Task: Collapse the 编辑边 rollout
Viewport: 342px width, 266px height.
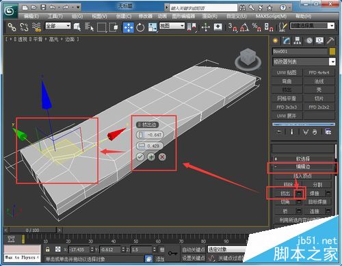Action: point(303,167)
